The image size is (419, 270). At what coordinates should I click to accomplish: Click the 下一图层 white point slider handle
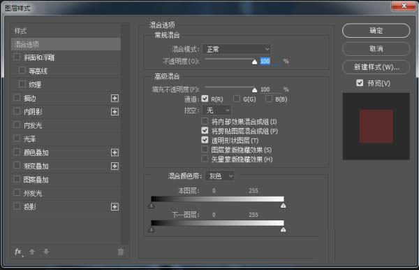point(284,229)
